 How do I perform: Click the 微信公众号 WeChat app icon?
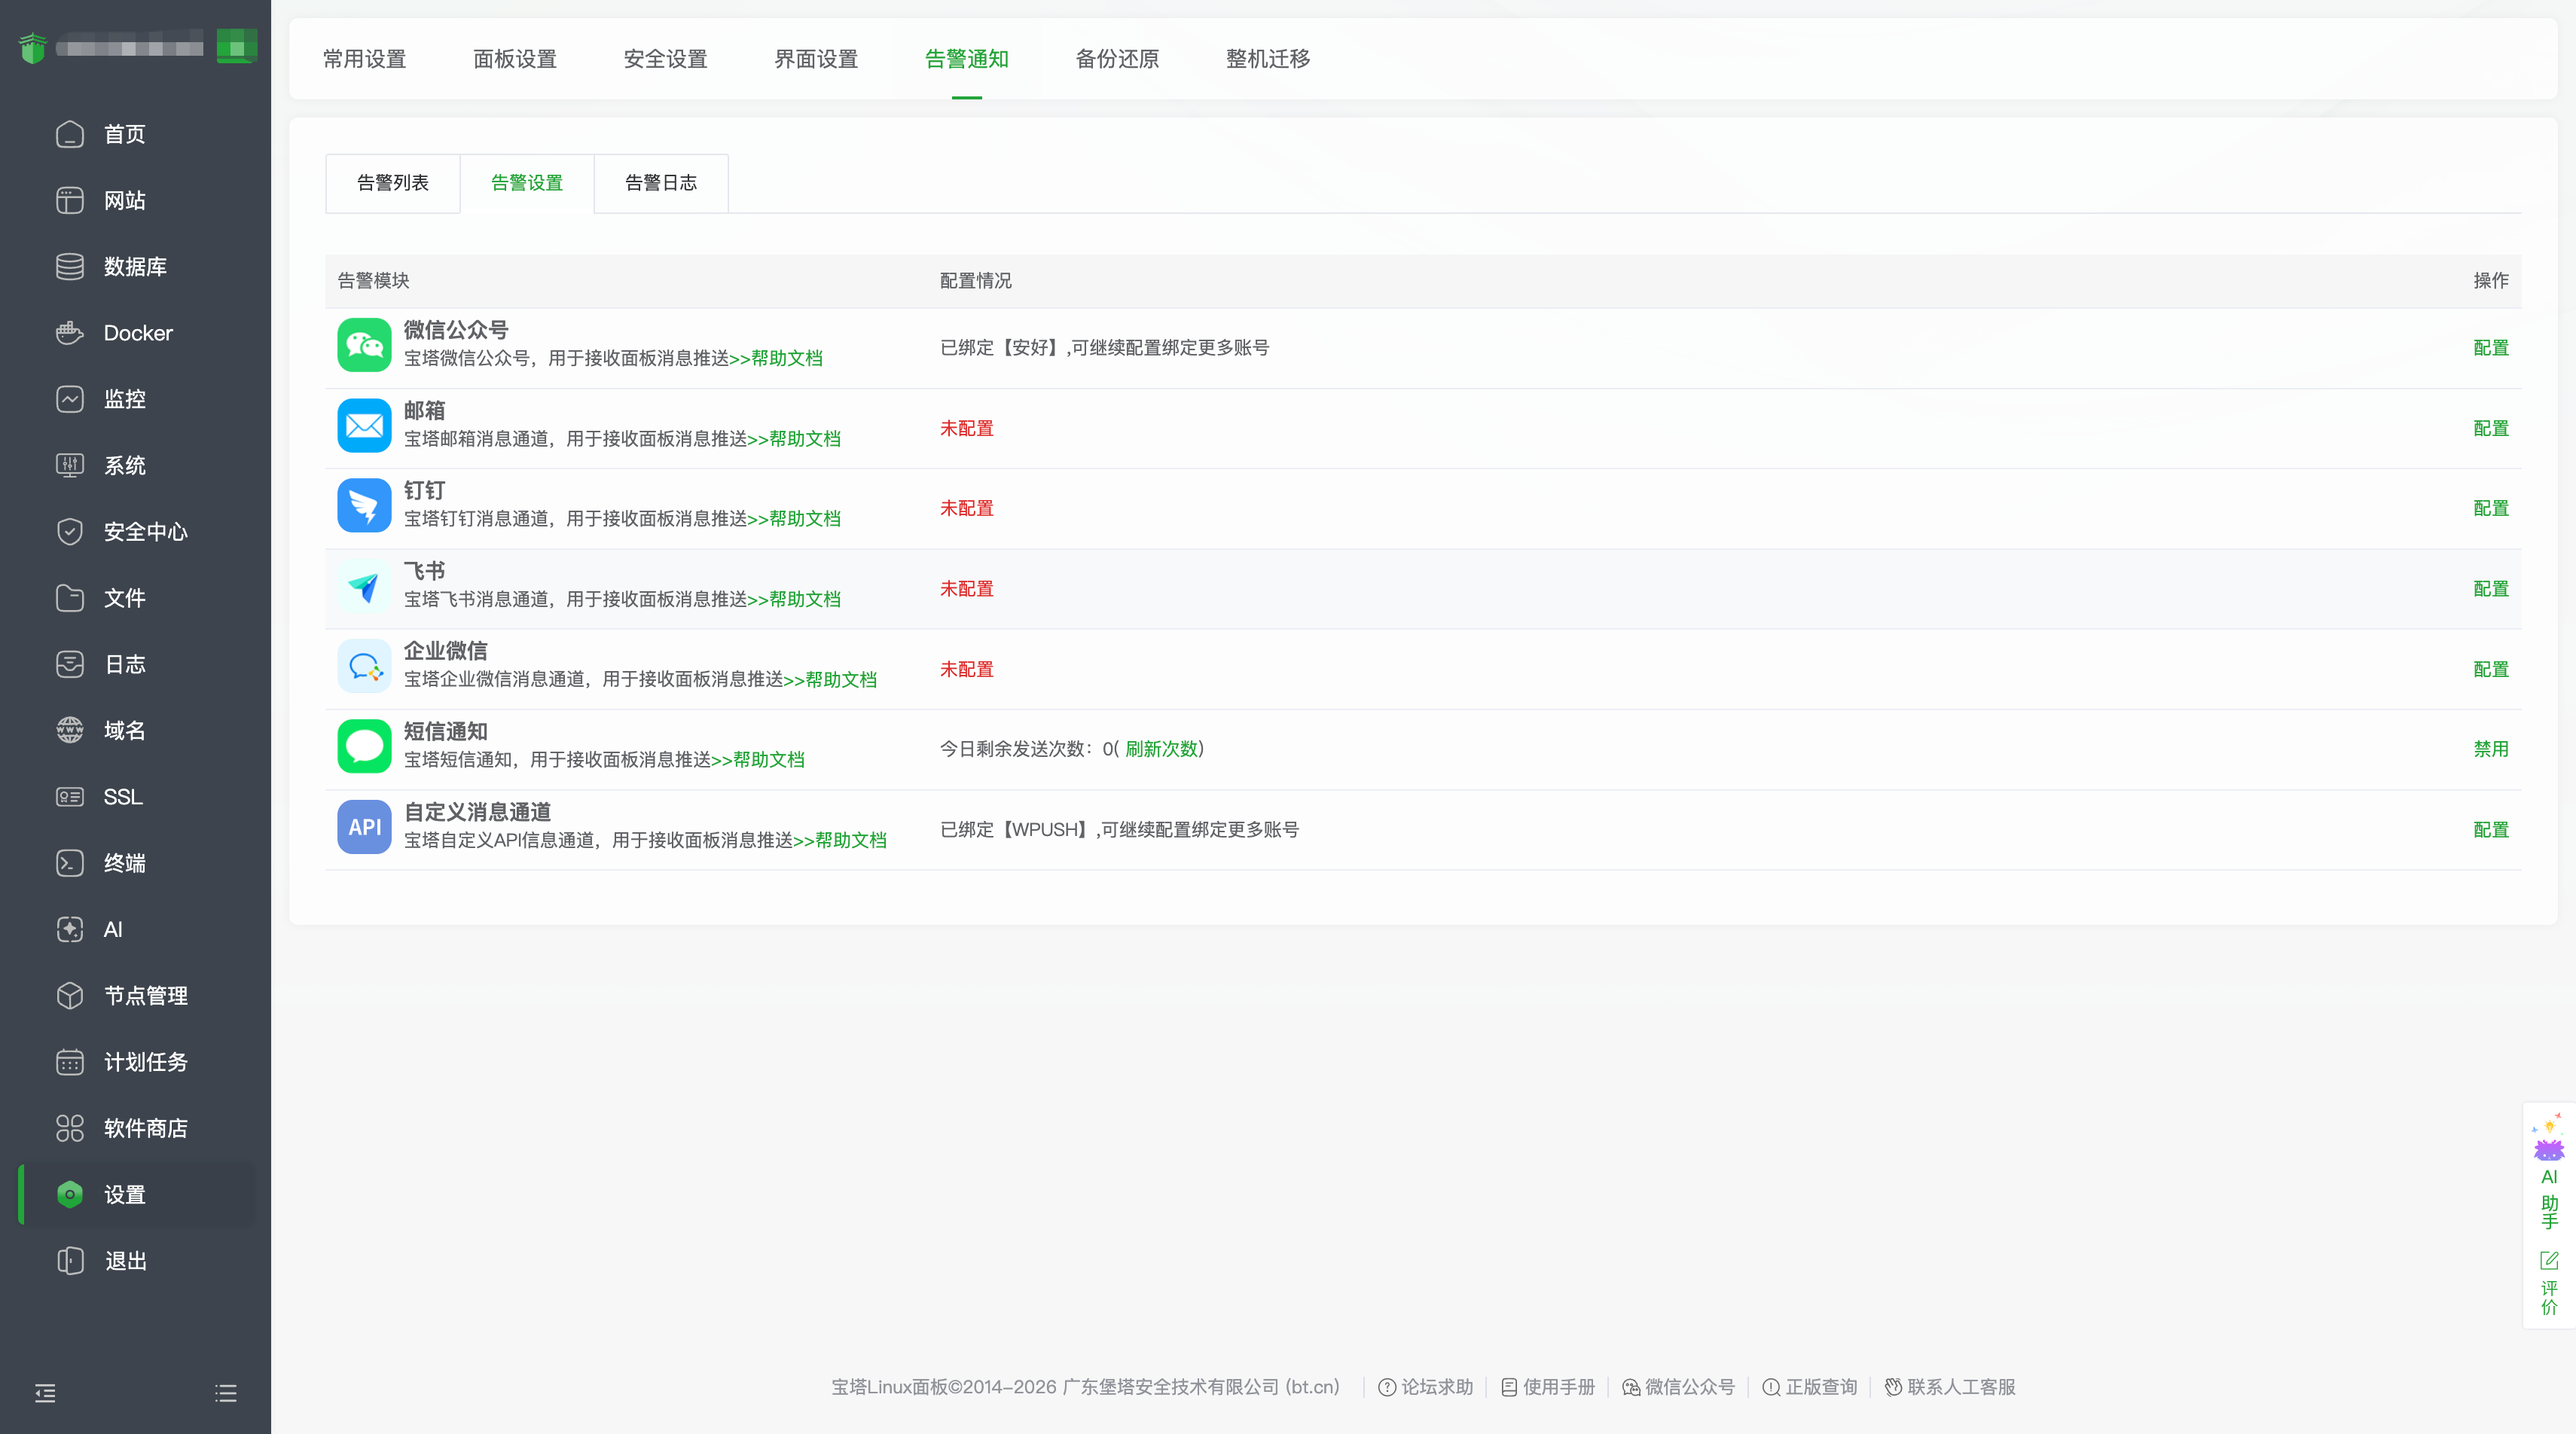[364, 345]
